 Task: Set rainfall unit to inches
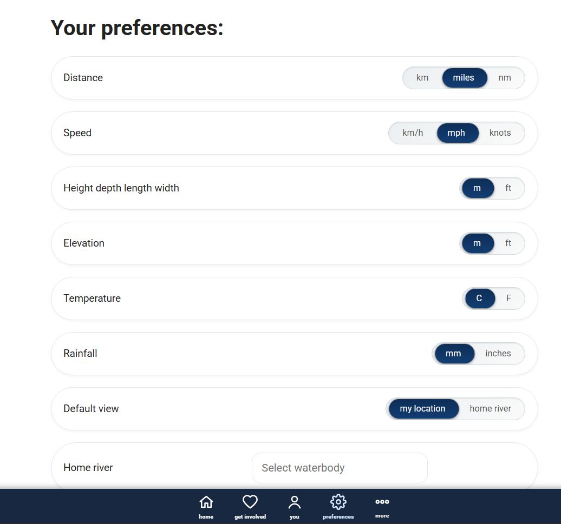(498, 354)
